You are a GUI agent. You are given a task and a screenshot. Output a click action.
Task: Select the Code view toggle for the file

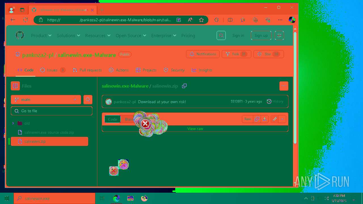tap(113, 119)
